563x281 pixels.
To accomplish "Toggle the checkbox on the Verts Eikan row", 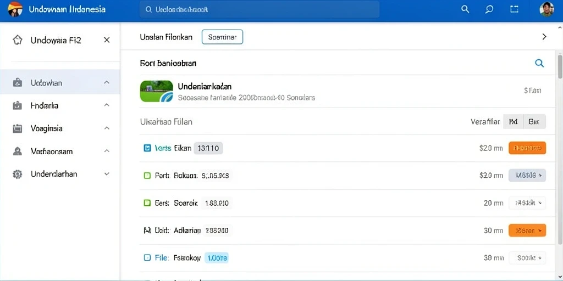I will pyautogui.click(x=147, y=148).
